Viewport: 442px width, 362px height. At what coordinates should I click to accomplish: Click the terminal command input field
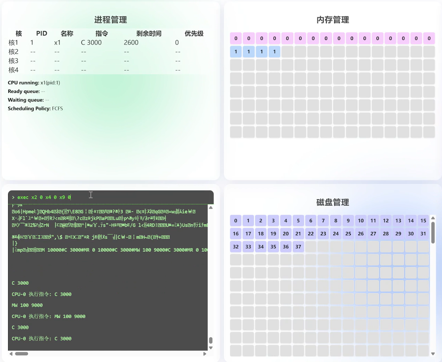[111, 197]
